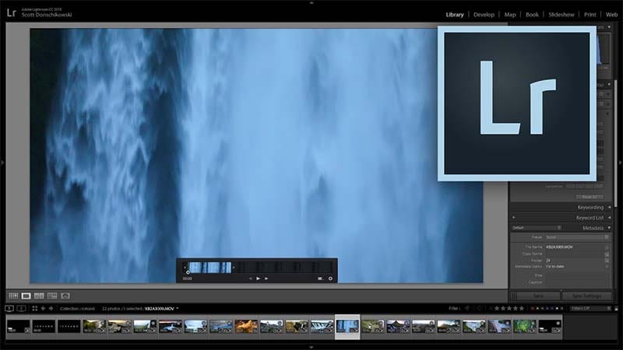
Task: Toggle the switch left of the Sync button
Action: [x=514, y=296]
